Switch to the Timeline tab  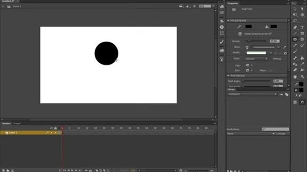6,123
